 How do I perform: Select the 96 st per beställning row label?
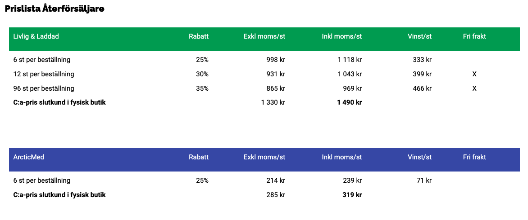point(44,88)
